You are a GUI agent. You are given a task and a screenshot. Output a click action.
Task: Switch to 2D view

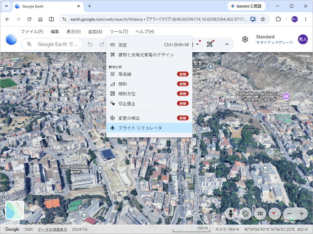point(260,214)
